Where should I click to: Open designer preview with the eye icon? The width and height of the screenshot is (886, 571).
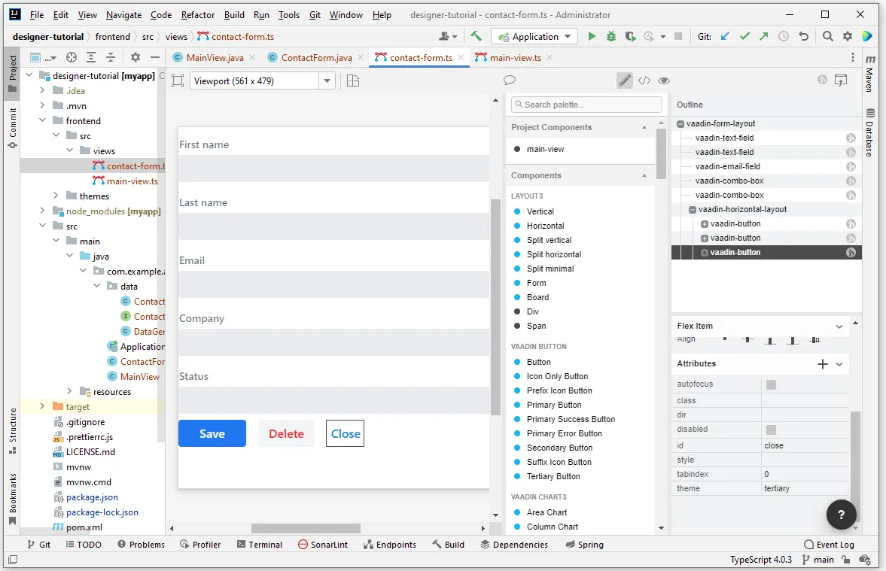pos(664,80)
